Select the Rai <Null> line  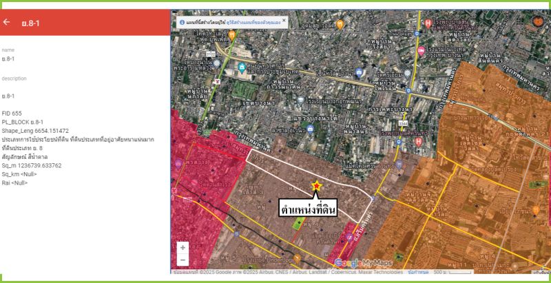point(14,183)
